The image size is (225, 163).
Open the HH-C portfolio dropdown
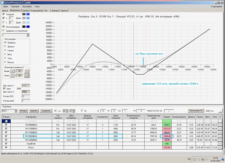click(x=16, y=111)
